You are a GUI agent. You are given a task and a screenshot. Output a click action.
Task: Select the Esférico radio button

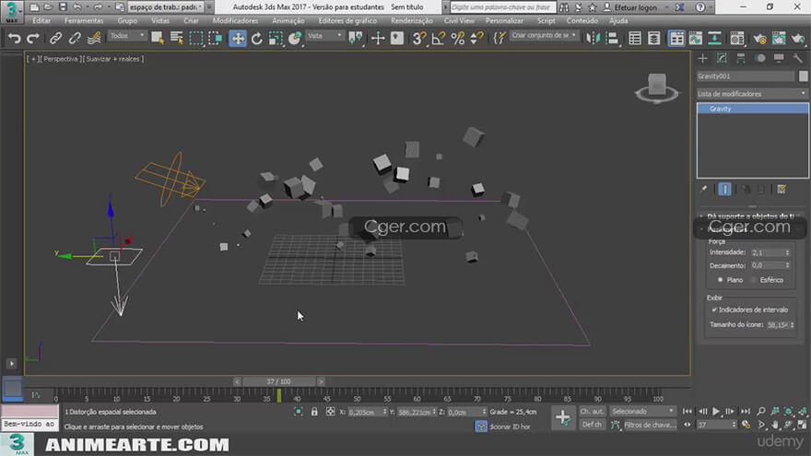(x=754, y=280)
